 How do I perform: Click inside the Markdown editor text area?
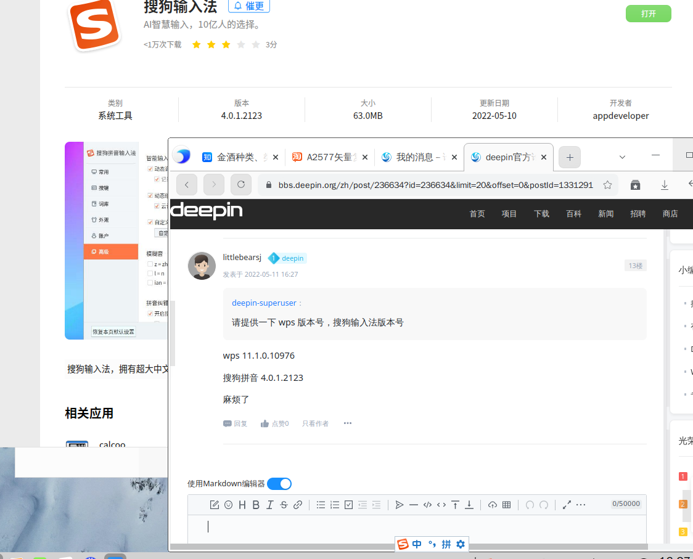tap(417, 529)
